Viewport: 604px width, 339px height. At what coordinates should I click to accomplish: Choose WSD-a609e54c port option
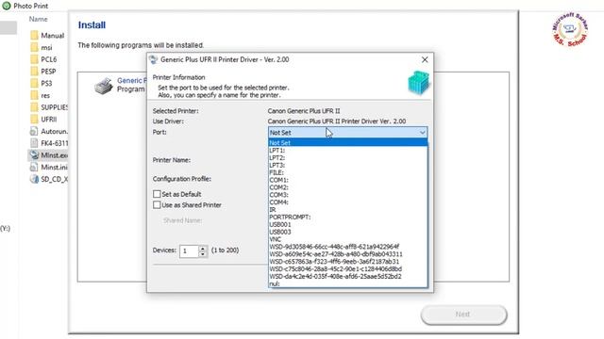[x=348, y=253]
